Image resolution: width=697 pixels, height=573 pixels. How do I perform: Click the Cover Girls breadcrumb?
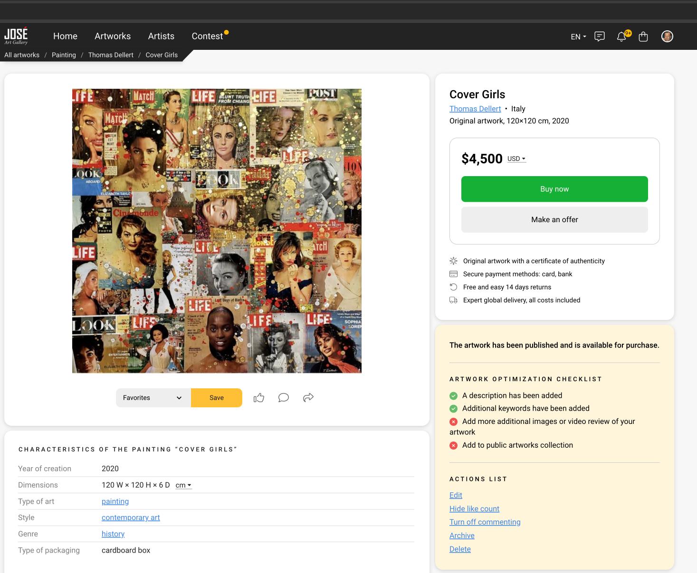pyautogui.click(x=162, y=55)
